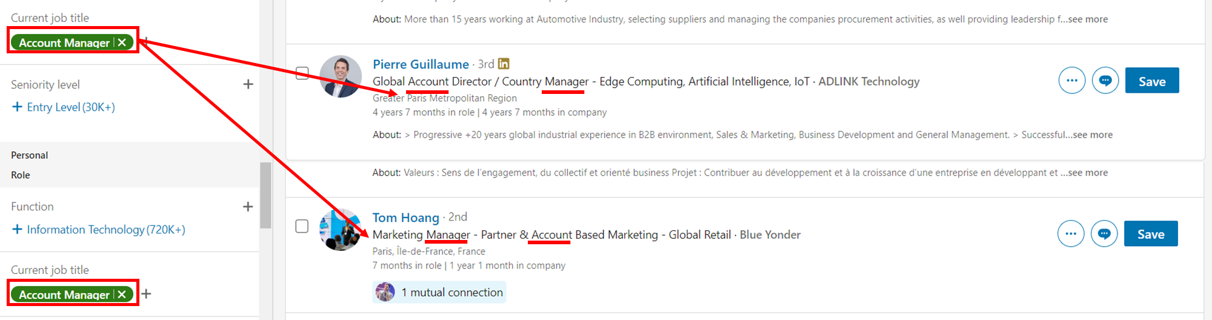
Task: Open more options for Pierre Guillaume
Action: click(x=1071, y=81)
